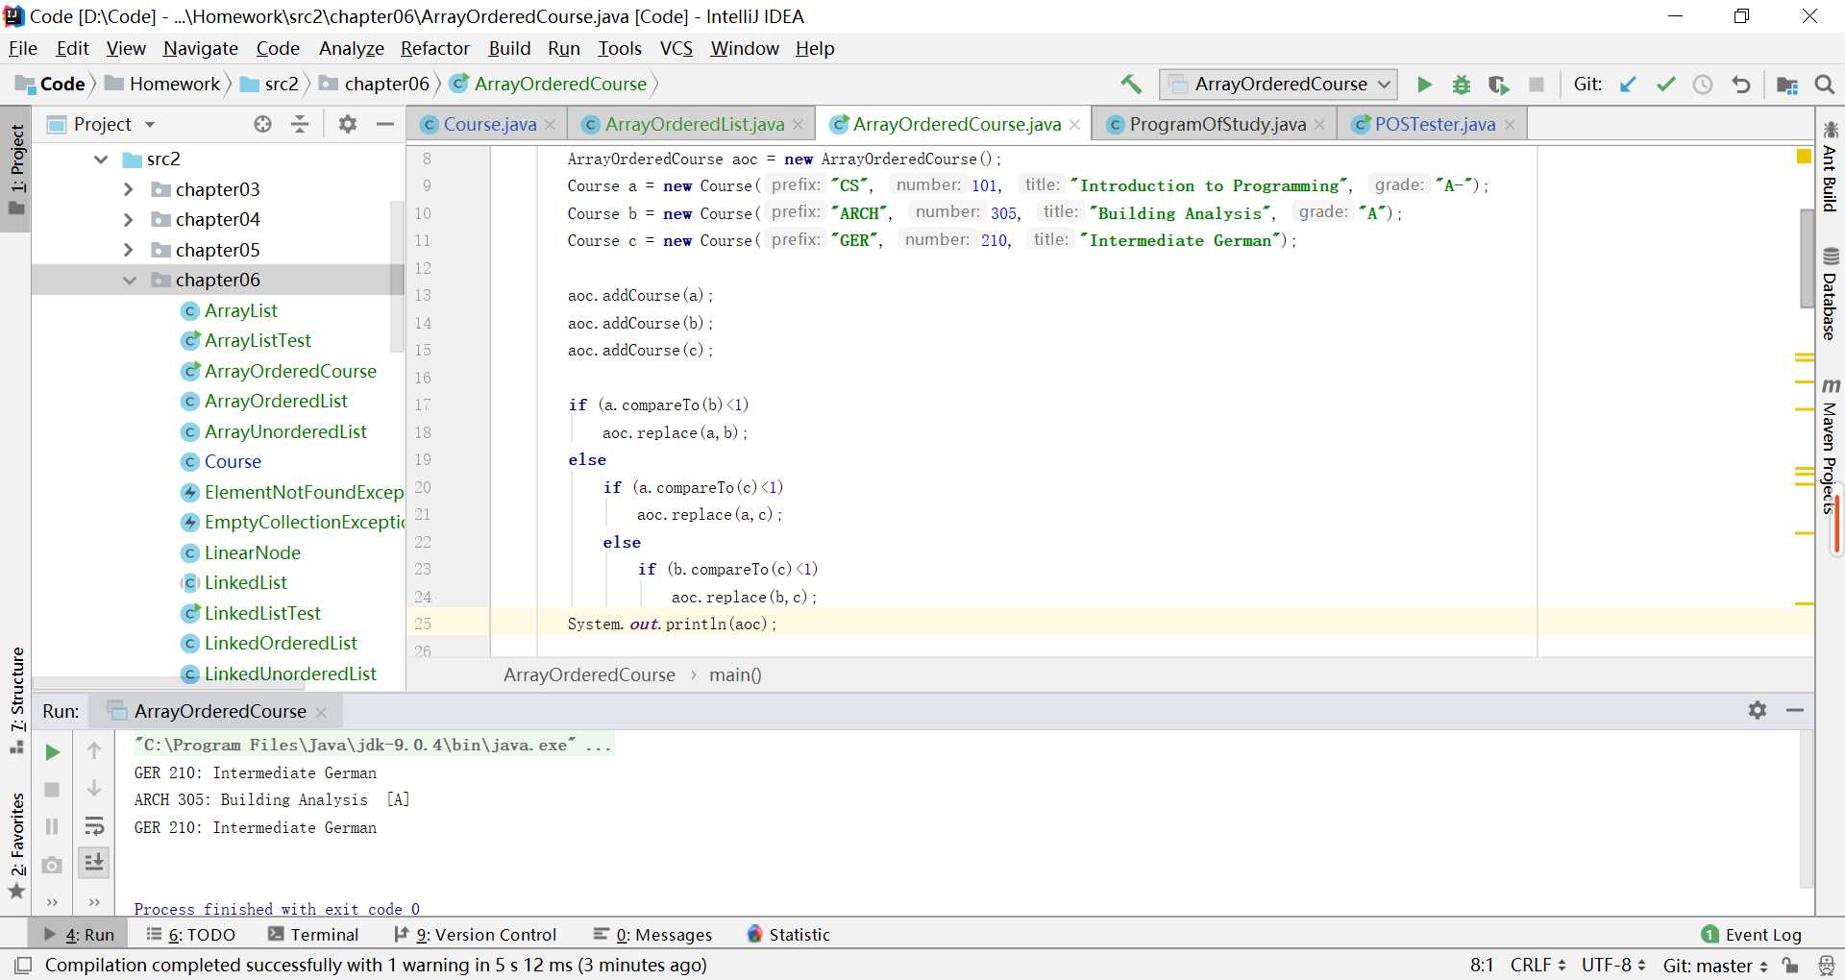Run with coverage icon in toolbar
Image resolution: width=1845 pixels, height=980 pixels.
(1499, 85)
